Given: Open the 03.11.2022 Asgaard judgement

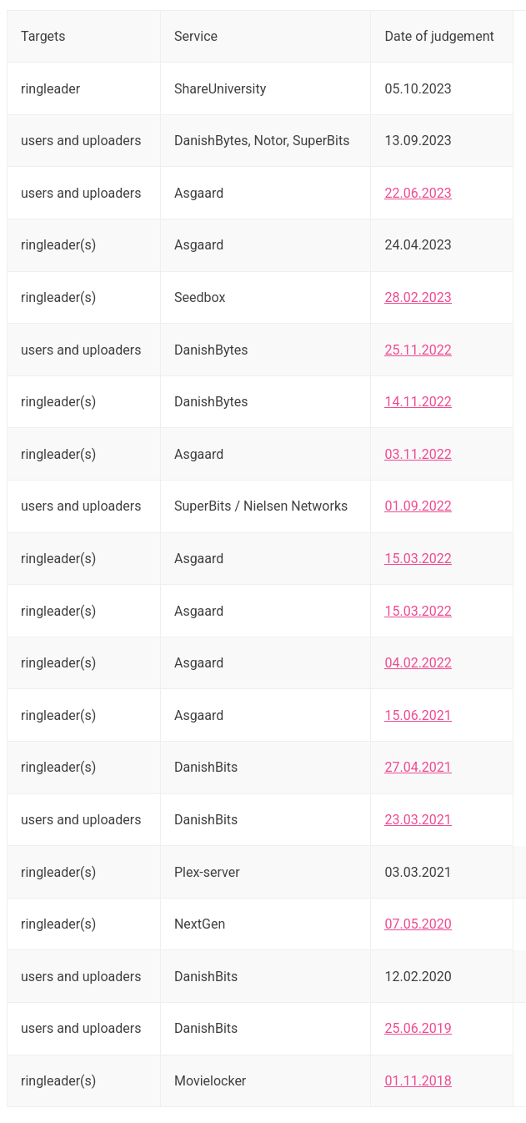Looking at the screenshot, I should [x=418, y=454].
